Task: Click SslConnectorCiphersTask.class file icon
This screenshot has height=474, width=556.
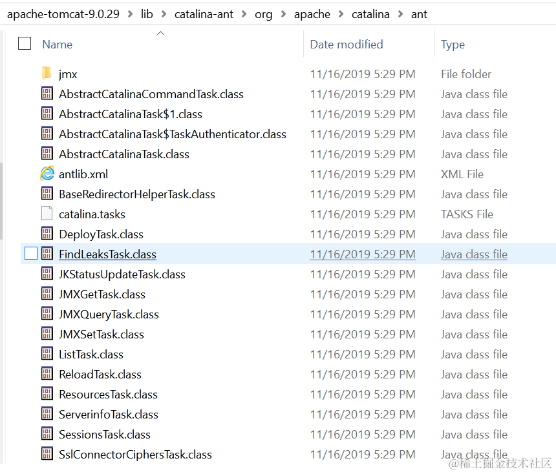Action: [x=47, y=454]
